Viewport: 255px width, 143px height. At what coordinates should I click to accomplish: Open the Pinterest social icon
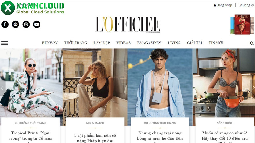click(x=15, y=24)
